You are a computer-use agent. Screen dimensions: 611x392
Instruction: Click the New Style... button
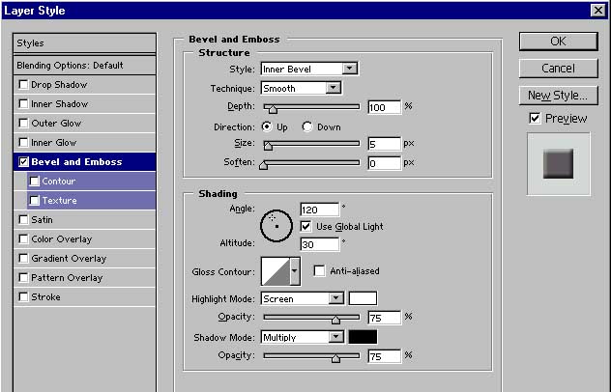tap(558, 96)
